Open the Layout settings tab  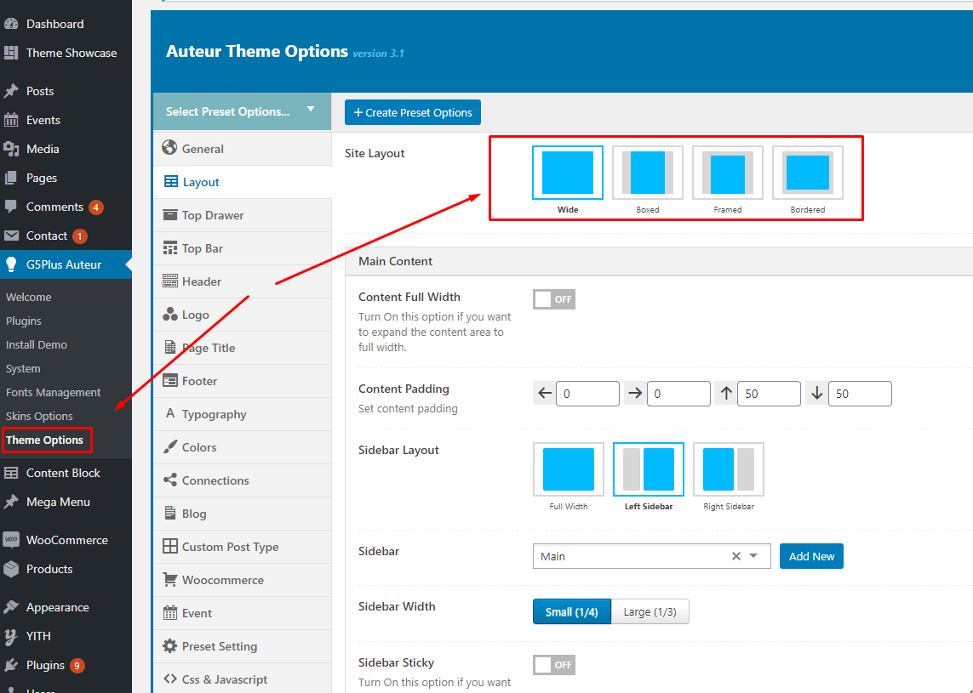(242, 182)
